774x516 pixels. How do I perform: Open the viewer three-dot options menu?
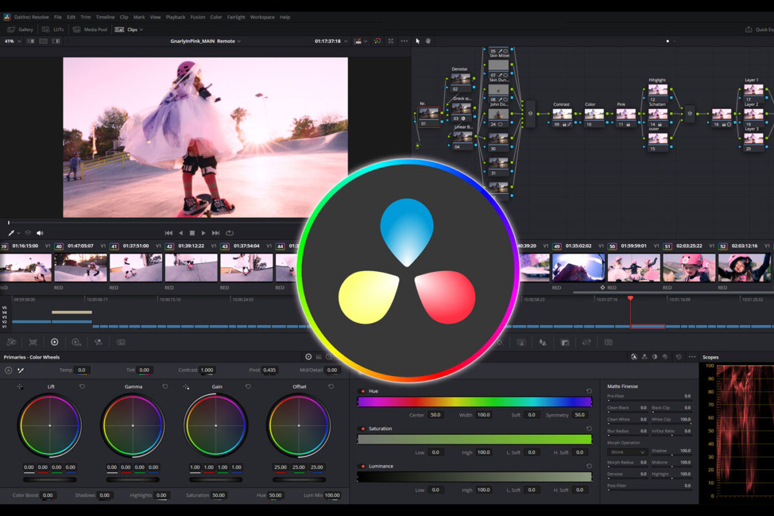click(x=404, y=41)
